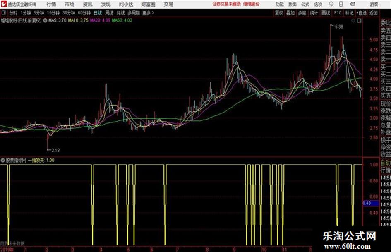Open the mobile phone icon
Viewport: 391px width, 252px height.
341,4
